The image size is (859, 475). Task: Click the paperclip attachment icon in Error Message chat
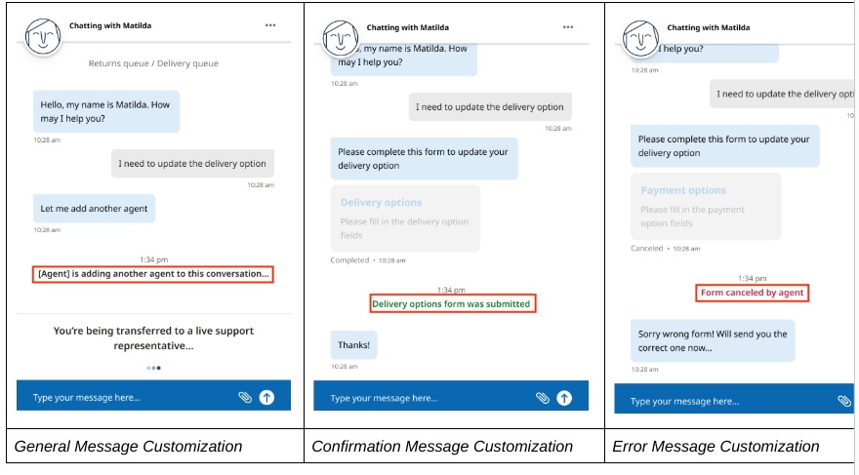click(x=843, y=401)
